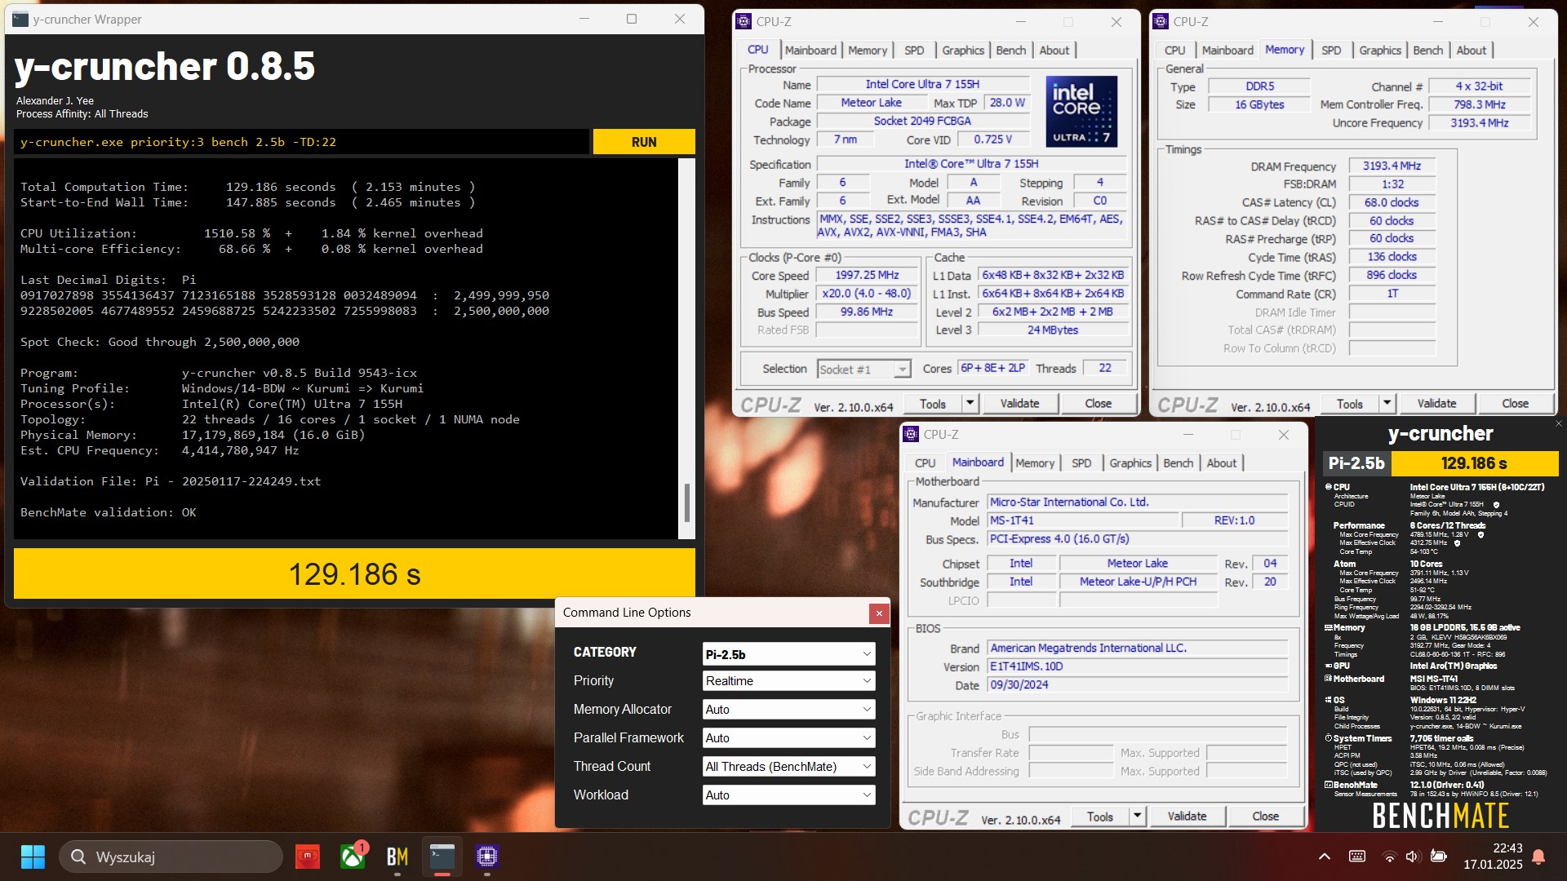Click the Tools button in the CPU-Z Memory window
This screenshot has height=881, width=1567.
click(x=1349, y=403)
